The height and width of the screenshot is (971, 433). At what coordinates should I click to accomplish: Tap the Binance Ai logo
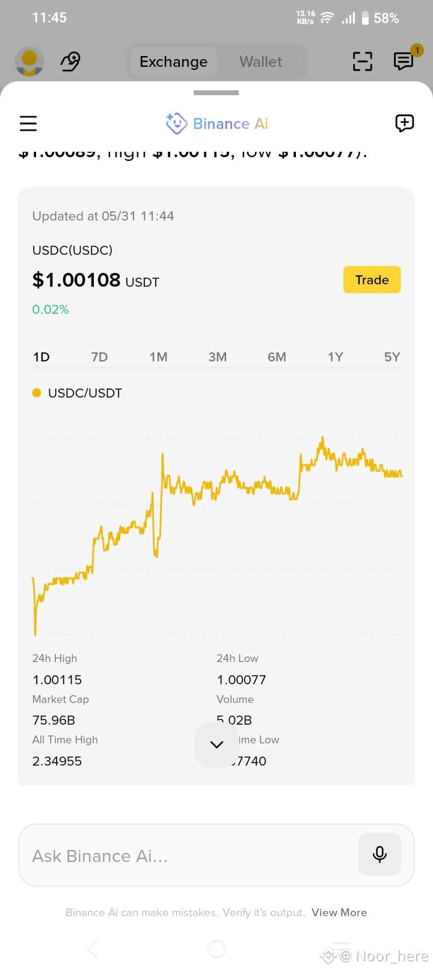(216, 123)
